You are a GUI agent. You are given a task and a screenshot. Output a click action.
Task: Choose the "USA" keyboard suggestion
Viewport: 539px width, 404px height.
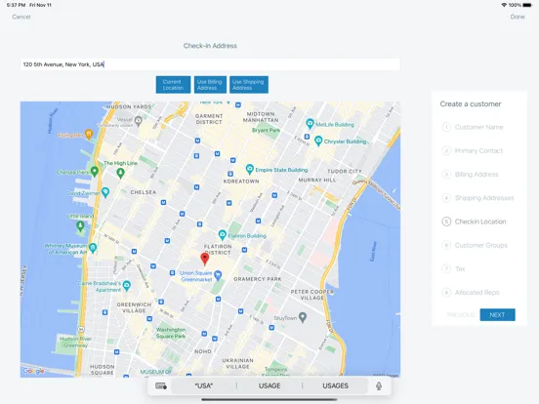[204, 385]
